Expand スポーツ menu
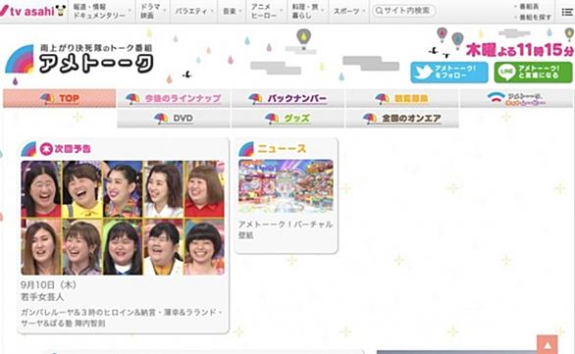Viewport: 575px width, 354px height. click(349, 12)
